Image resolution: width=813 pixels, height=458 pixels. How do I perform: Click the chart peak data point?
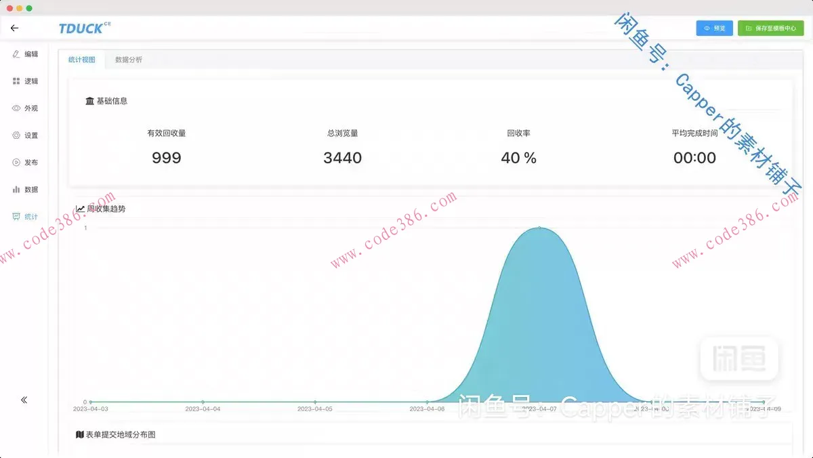(x=539, y=228)
